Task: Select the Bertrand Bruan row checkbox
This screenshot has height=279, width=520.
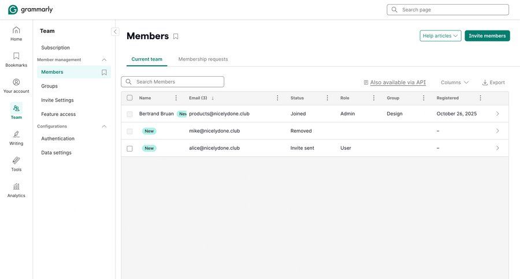Action: click(x=129, y=114)
